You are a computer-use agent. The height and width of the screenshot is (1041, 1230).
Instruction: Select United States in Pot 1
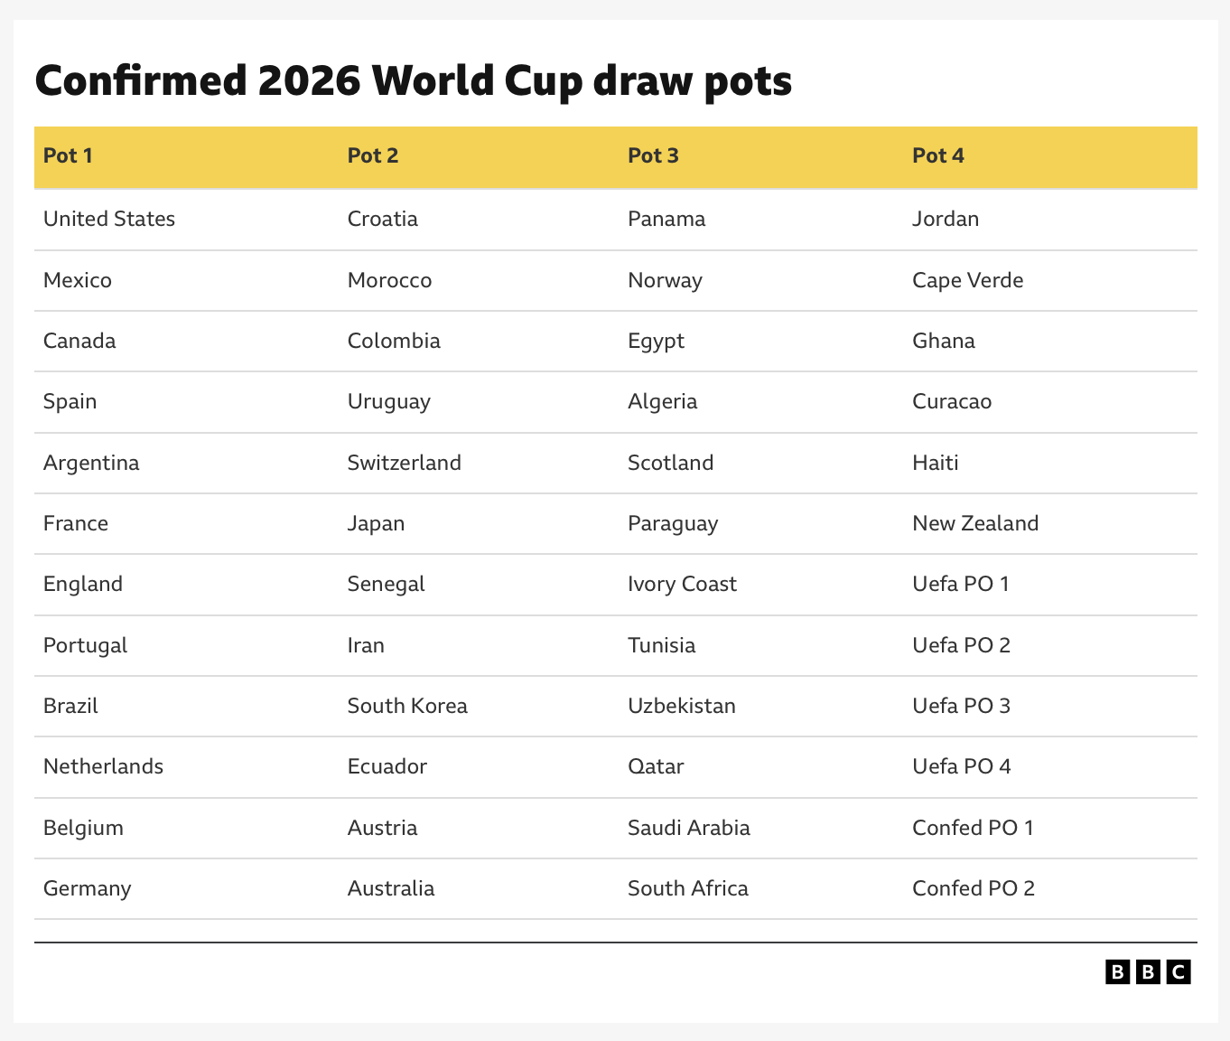click(x=109, y=219)
